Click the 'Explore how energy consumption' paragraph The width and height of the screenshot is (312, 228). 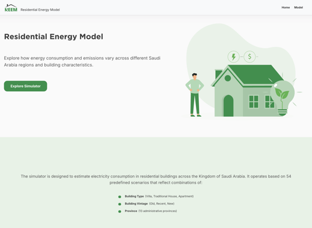coord(82,61)
